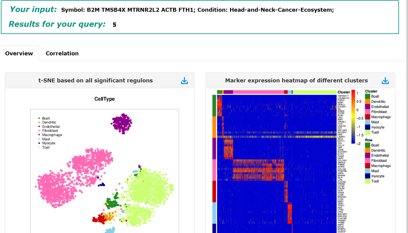Click the TNFRSF17 gene label on heatmap

point(343,96)
